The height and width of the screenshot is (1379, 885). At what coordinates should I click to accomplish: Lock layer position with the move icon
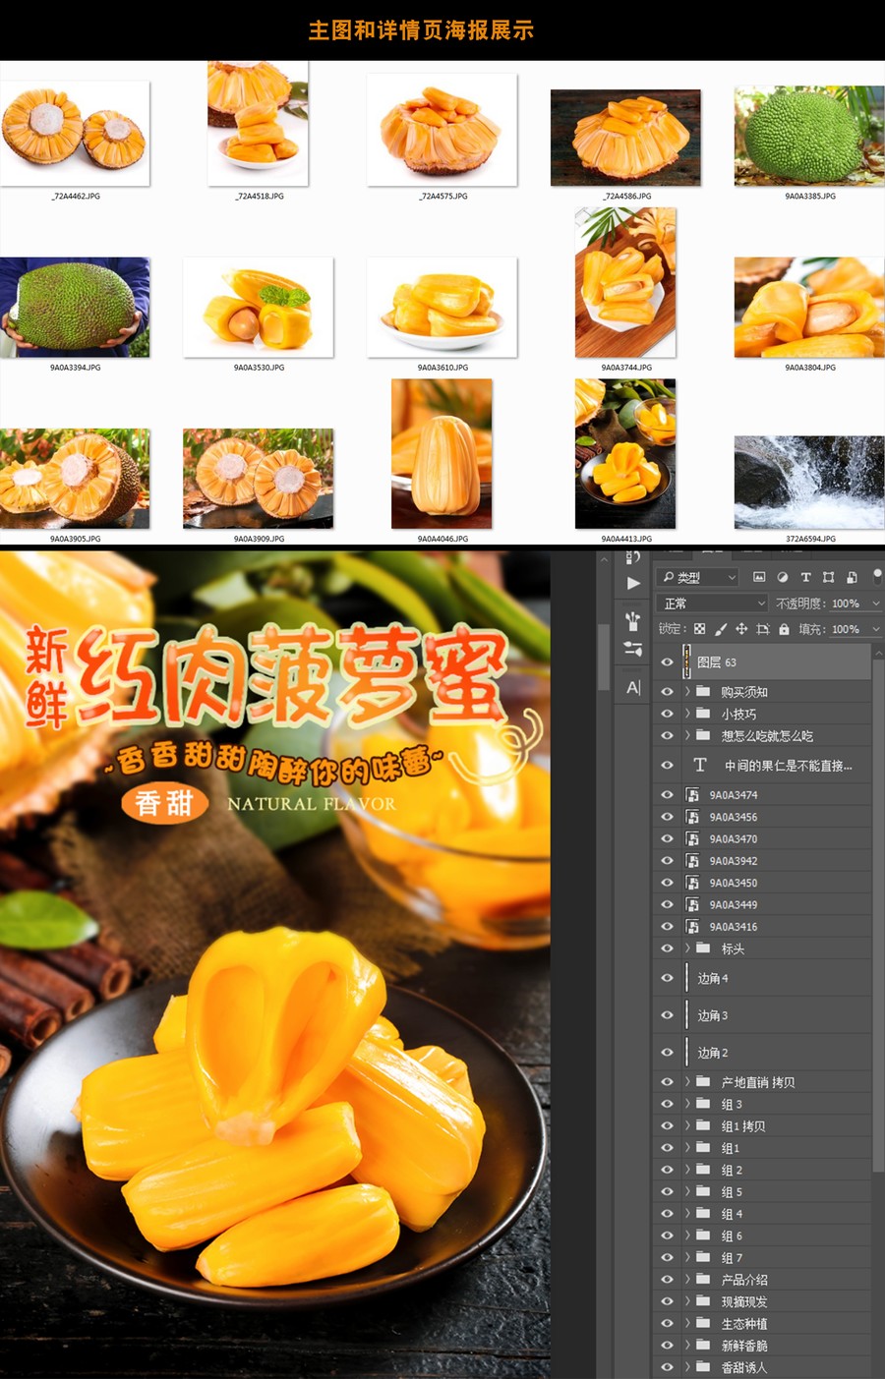coord(741,629)
